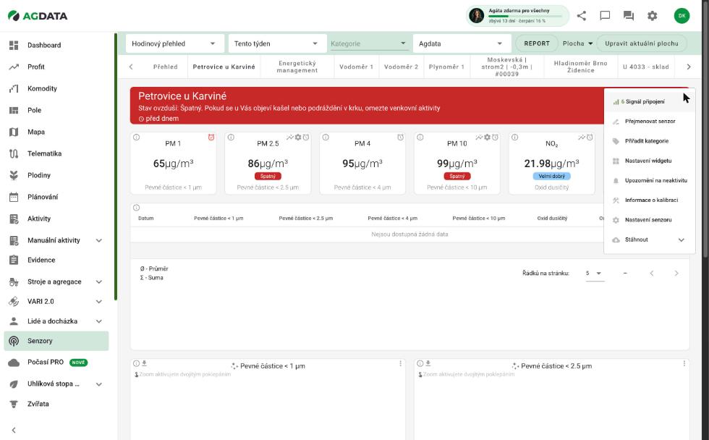Image resolution: width=709 pixels, height=440 pixels.
Task: Switch to the Energetický management tab
Action: (x=297, y=67)
